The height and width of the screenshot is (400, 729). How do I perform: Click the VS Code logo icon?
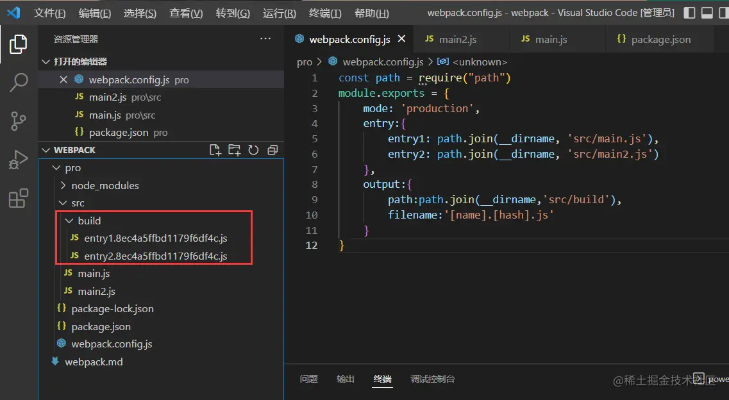click(x=13, y=13)
